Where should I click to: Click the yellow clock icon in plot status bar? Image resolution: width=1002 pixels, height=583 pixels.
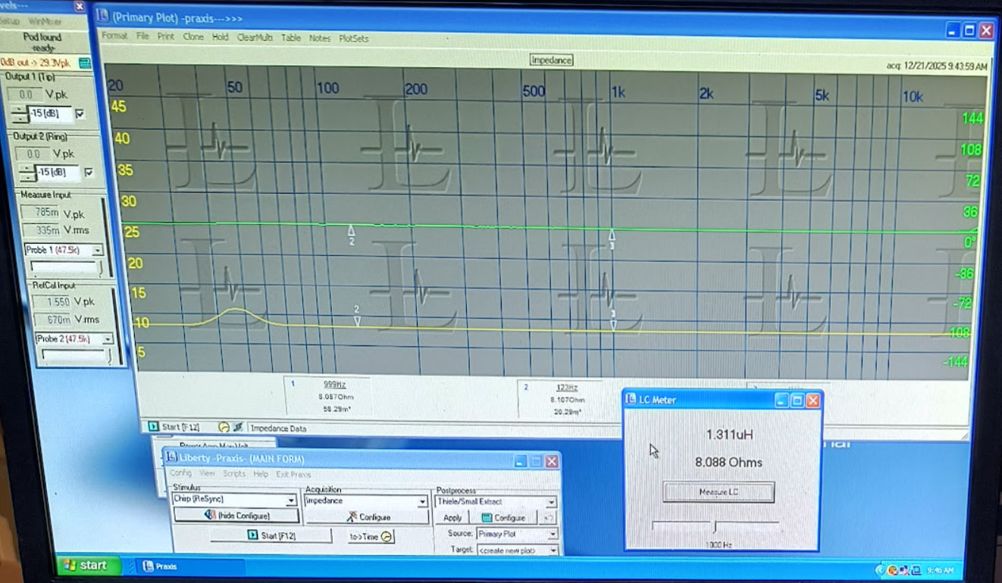coord(224,427)
